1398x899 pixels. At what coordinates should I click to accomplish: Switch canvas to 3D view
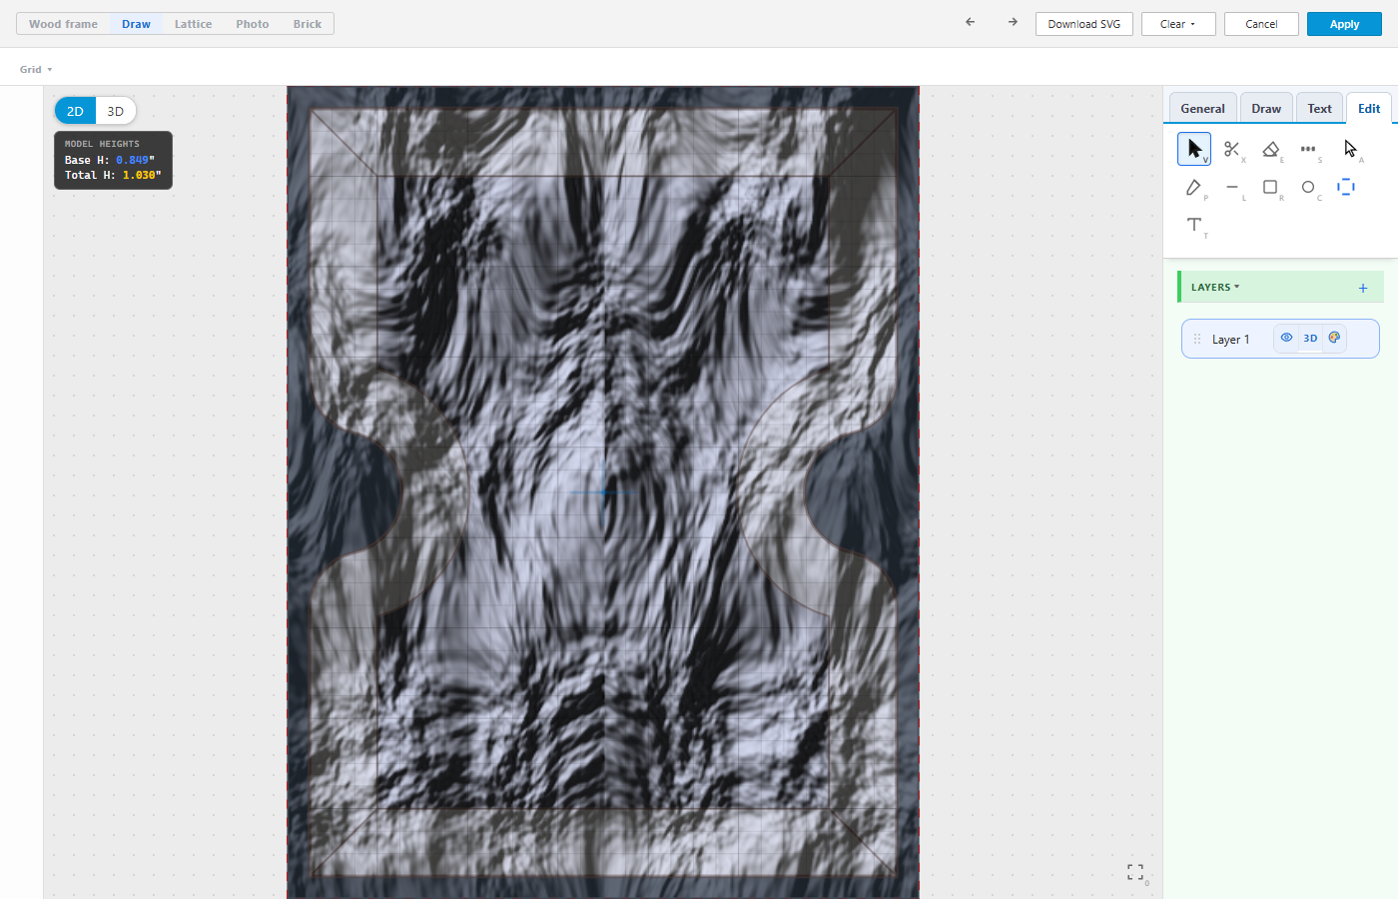(x=116, y=111)
